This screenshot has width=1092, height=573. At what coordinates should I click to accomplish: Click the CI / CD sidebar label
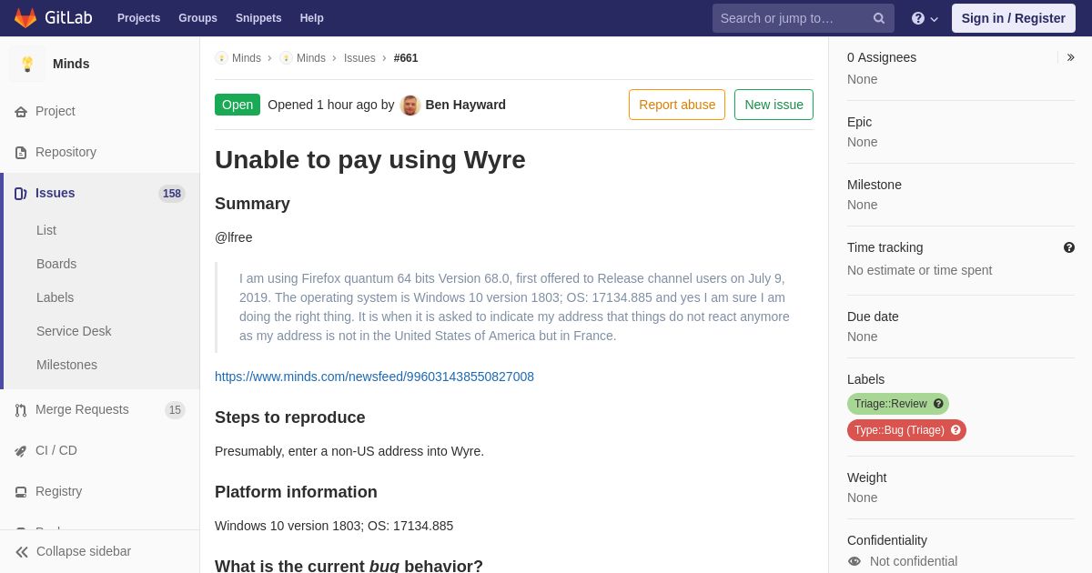click(56, 450)
